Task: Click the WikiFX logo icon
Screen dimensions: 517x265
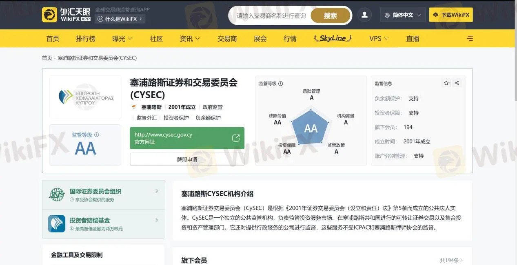Action: coord(49,15)
